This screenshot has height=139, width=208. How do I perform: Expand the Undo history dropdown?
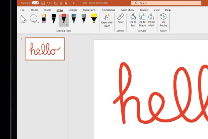[52, 3]
